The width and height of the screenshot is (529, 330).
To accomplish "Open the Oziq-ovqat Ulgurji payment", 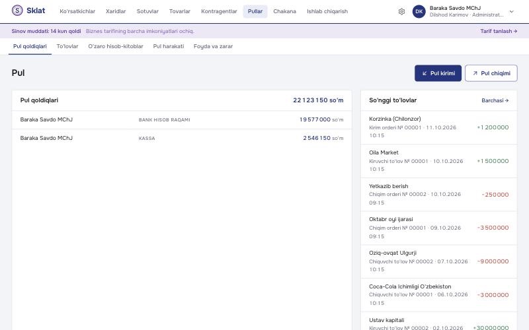I will (x=439, y=261).
